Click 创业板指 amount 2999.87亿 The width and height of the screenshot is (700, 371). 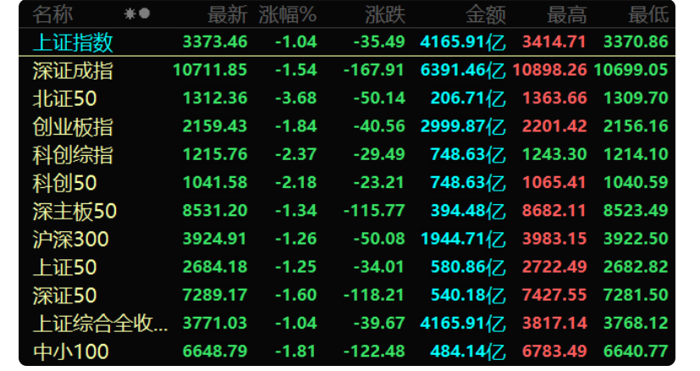pos(463,126)
